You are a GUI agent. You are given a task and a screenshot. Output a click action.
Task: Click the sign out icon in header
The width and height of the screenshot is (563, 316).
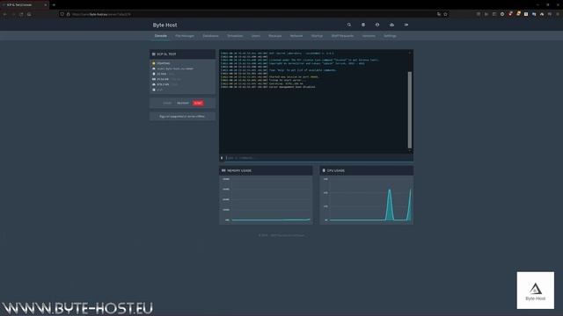(x=406, y=25)
